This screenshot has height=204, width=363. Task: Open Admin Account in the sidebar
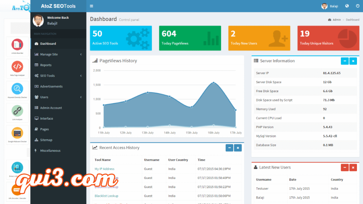(58, 108)
